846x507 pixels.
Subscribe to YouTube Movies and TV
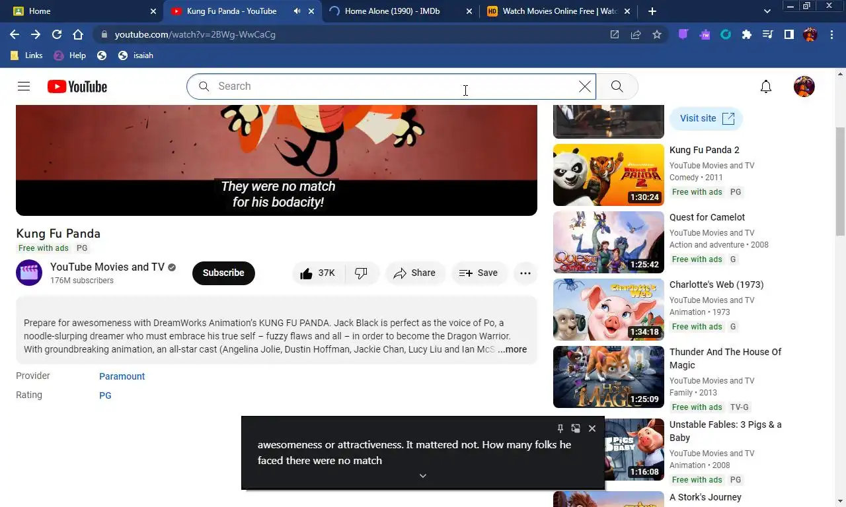pyautogui.click(x=223, y=273)
